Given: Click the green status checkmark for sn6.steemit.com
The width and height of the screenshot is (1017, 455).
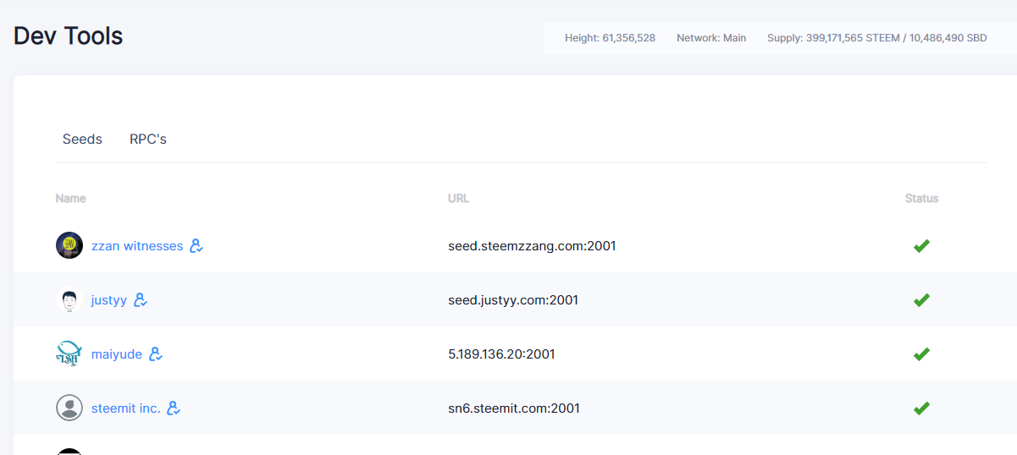Looking at the screenshot, I should pos(921,408).
